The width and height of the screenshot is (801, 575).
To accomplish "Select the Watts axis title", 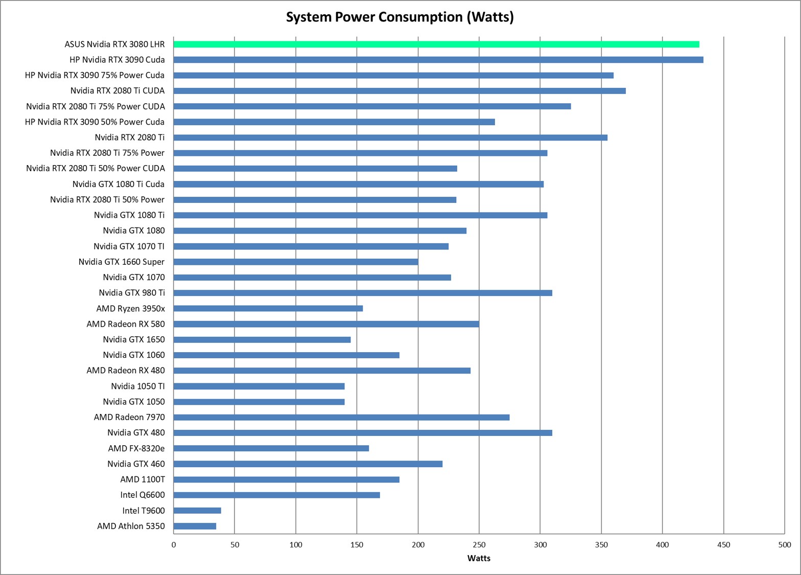I will pos(479,558).
